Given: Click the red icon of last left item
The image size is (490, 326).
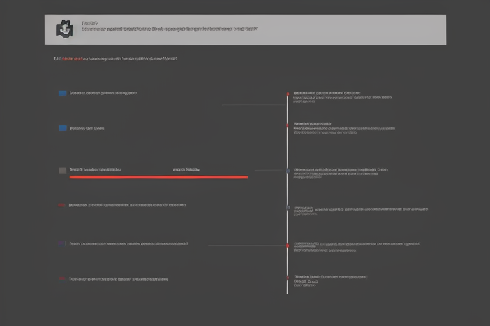Looking at the screenshot, I should click(x=62, y=279).
